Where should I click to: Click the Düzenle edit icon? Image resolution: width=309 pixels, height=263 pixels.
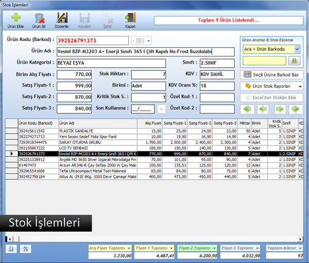62,18
